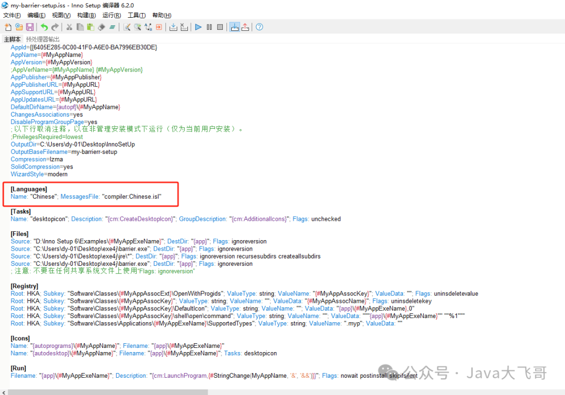The image size is (565, 395).
Task: Click the Registry line with SupportedTypes
Action: coord(207,323)
